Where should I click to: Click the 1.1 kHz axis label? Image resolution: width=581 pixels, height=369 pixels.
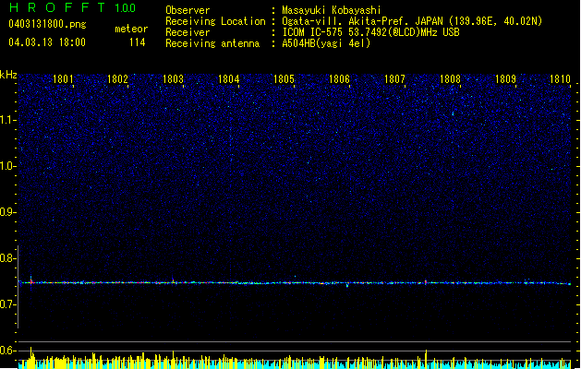coord(8,120)
